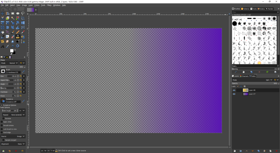
Task: Select the Bucket Fill tool
Action: coord(2,32)
